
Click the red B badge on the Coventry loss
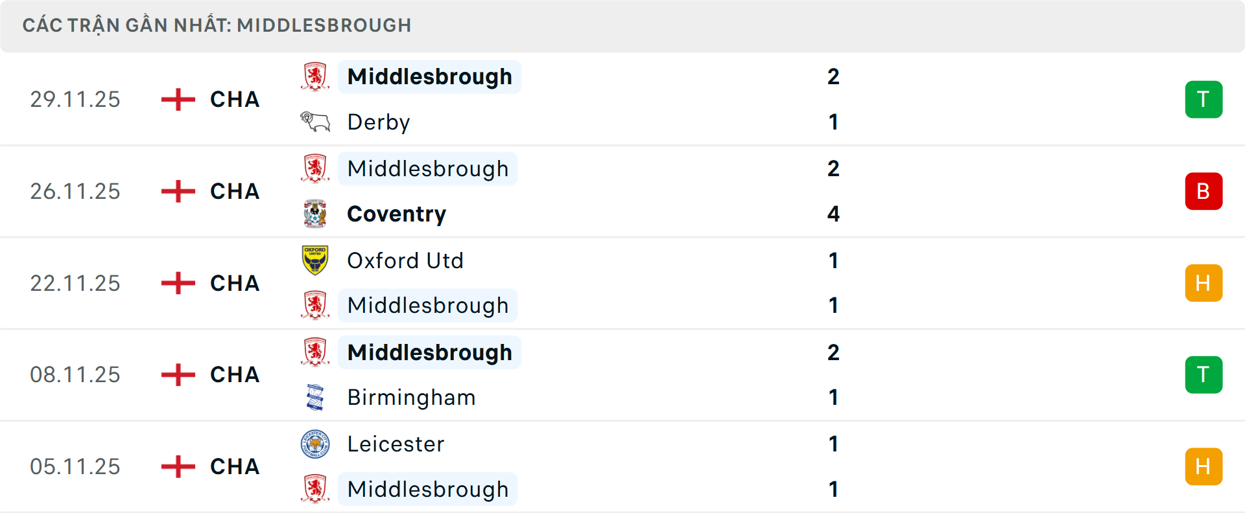[x=1203, y=191]
